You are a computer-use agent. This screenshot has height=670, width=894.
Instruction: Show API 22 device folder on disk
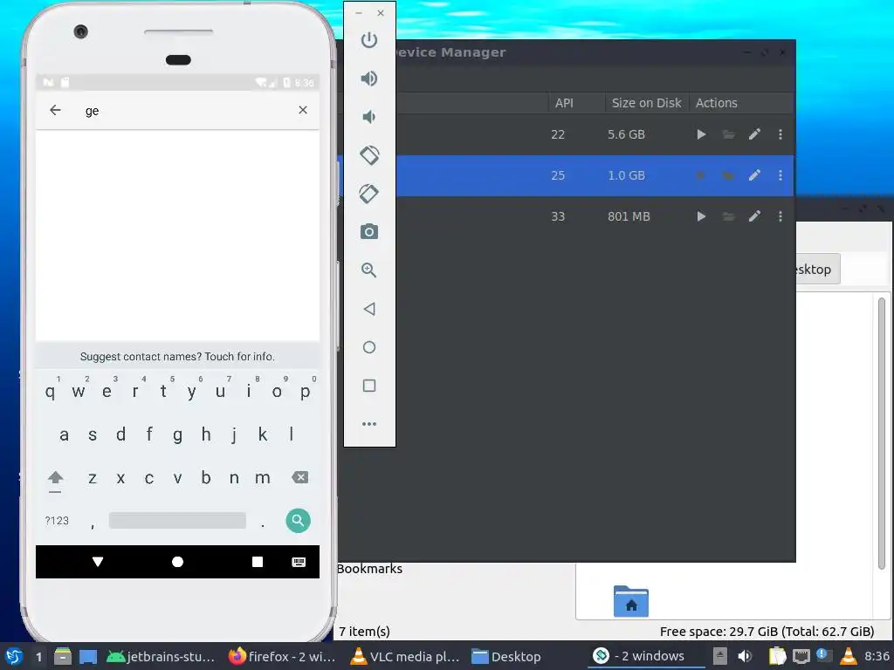click(728, 134)
